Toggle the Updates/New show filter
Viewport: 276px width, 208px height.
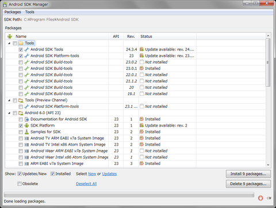coord(20,174)
